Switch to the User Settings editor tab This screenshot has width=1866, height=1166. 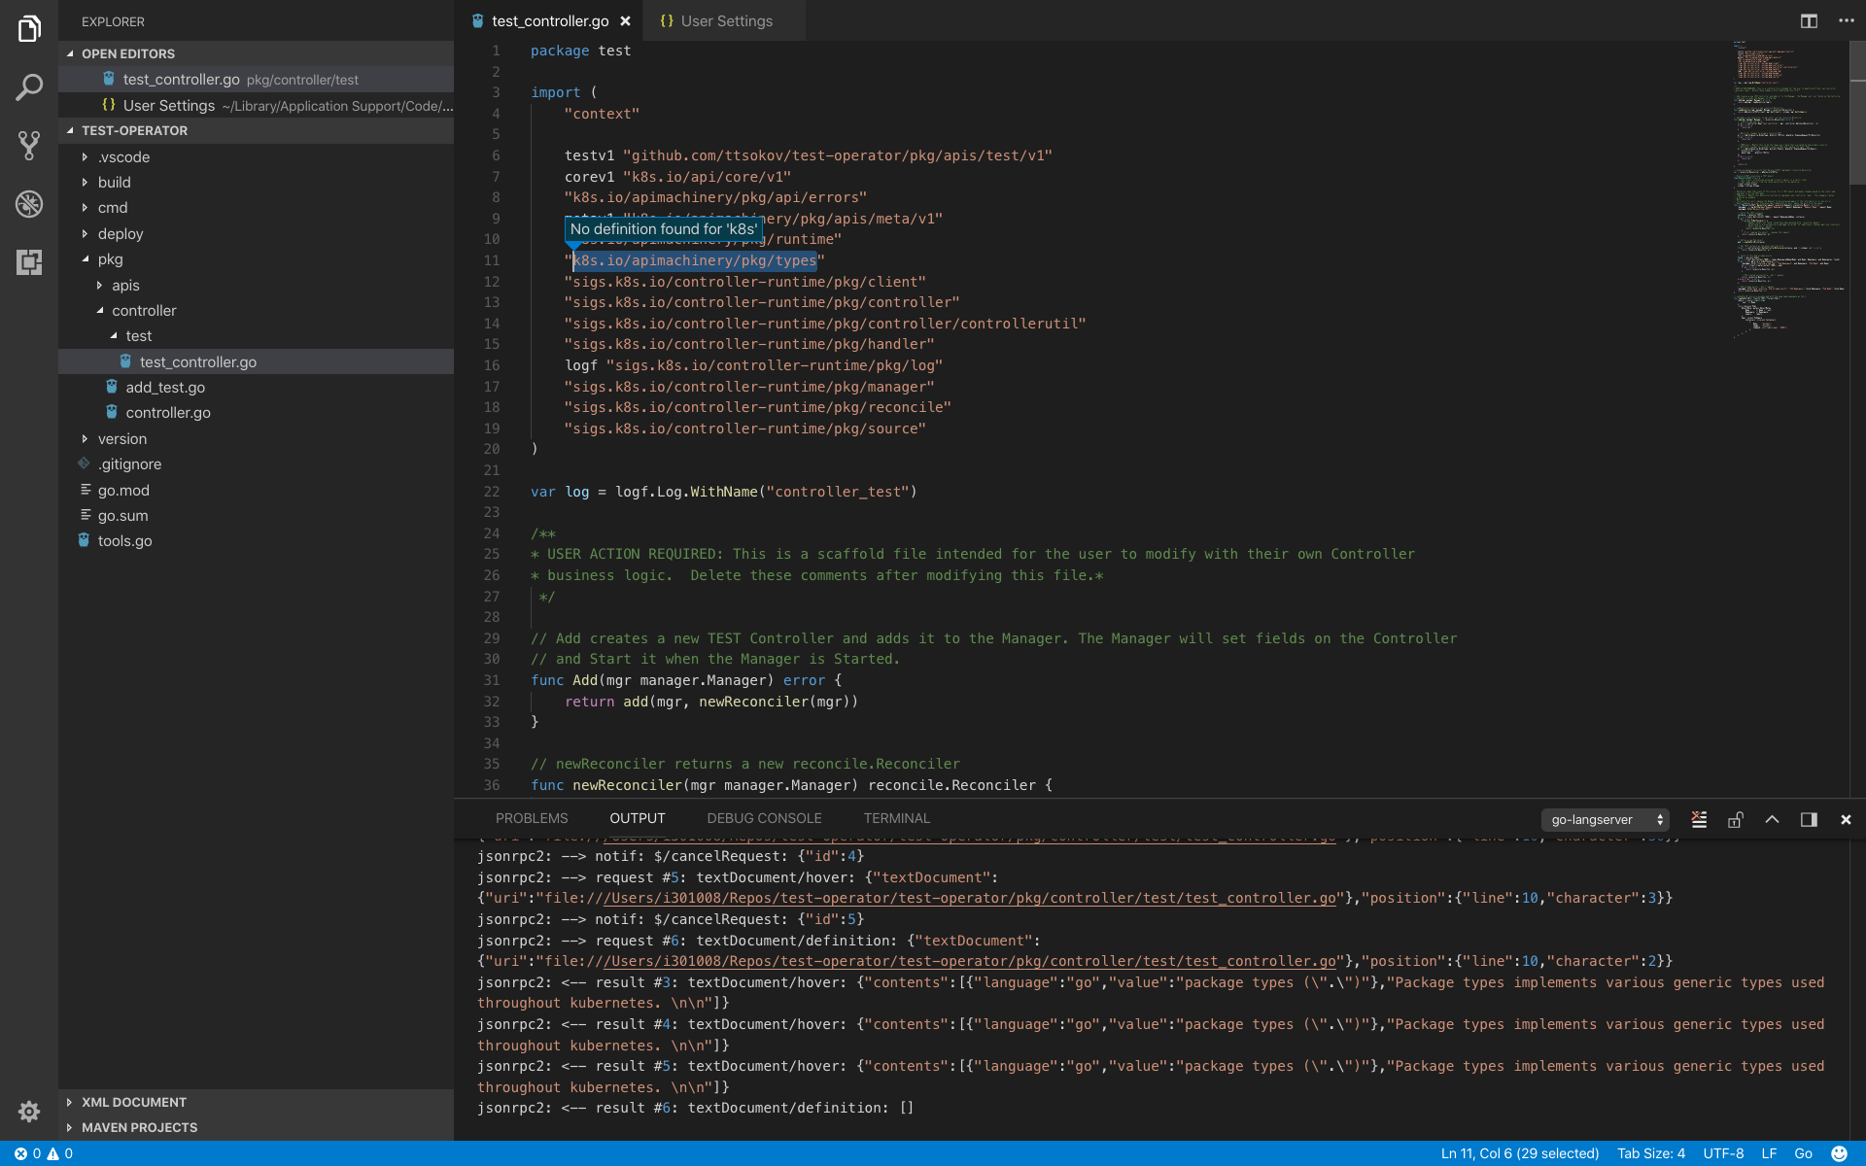(x=726, y=20)
